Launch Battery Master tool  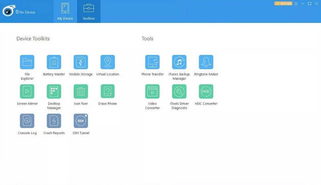pyautogui.click(x=54, y=62)
